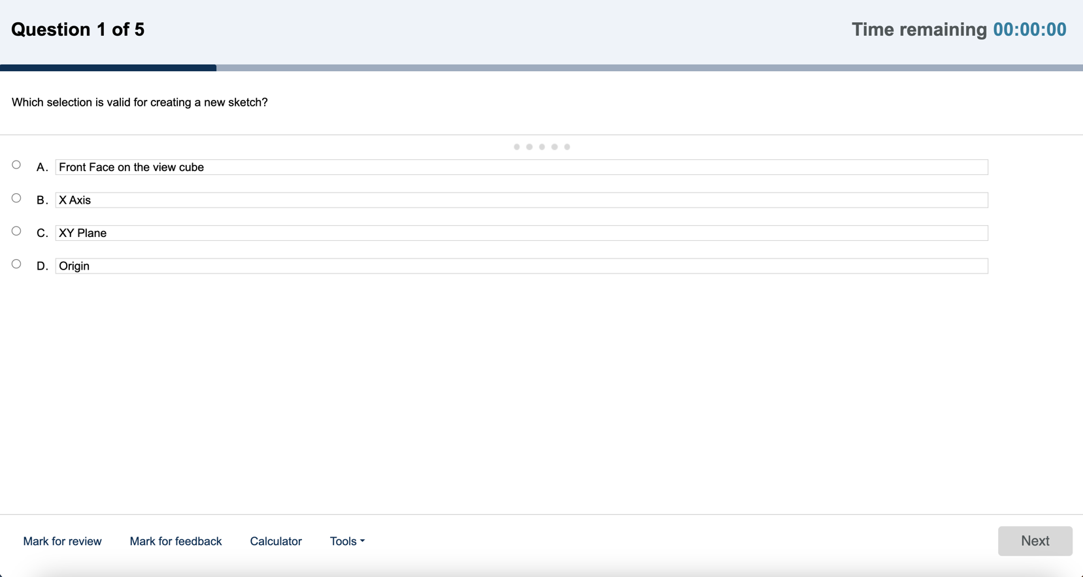The height and width of the screenshot is (577, 1083).
Task: Select radio button for answer B
Action: (16, 198)
